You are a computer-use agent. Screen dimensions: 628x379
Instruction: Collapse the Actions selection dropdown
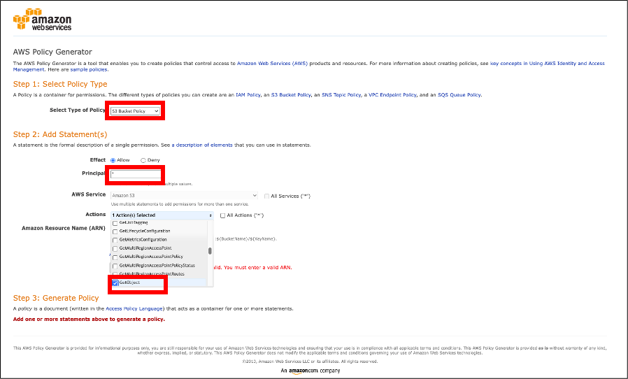point(162,215)
